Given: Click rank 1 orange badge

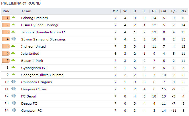Looking at the screenshot, I should (6, 18).
